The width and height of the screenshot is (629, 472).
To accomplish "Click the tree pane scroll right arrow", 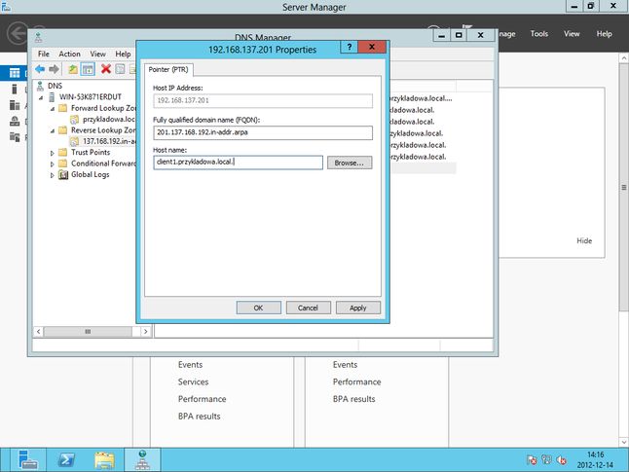I will [146, 331].
